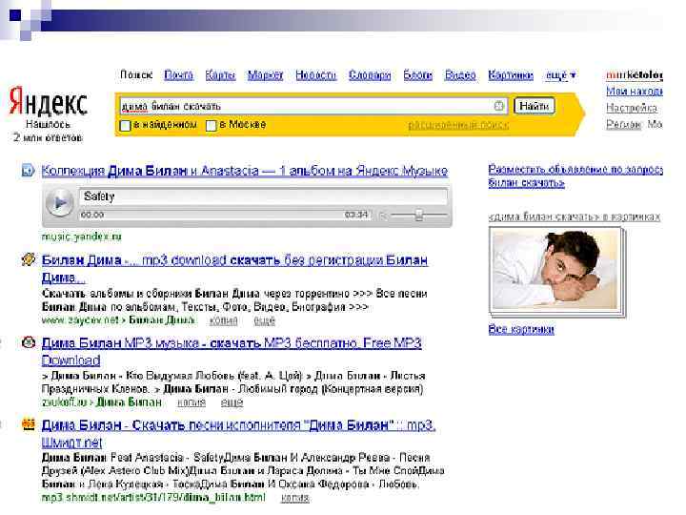Viewport: 686px width, 515px height.
Task: Open the Видео tab
Action: click(x=460, y=75)
